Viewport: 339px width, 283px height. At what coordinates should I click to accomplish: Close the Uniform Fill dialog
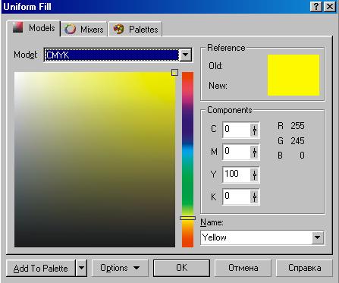[330, 6]
